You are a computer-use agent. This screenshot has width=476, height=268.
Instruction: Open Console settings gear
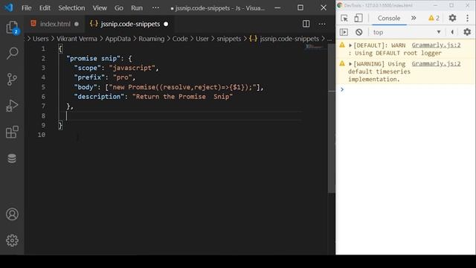467,32
